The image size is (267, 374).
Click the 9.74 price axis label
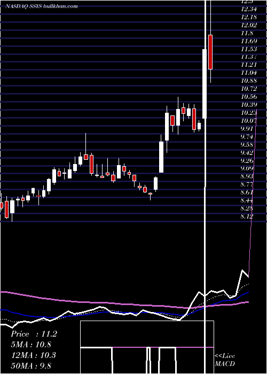pyautogui.click(x=247, y=136)
